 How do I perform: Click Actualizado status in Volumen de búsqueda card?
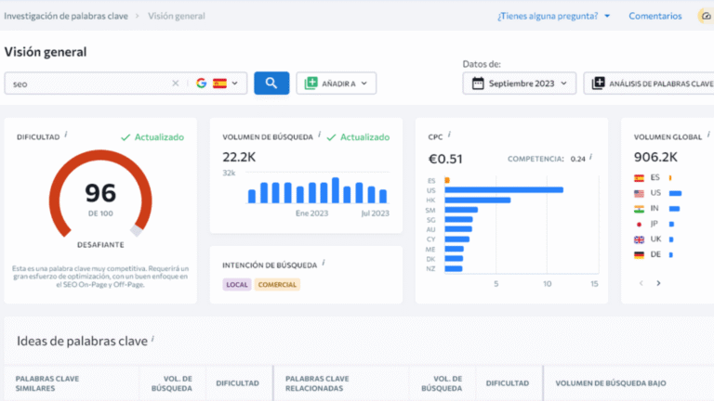(x=358, y=136)
